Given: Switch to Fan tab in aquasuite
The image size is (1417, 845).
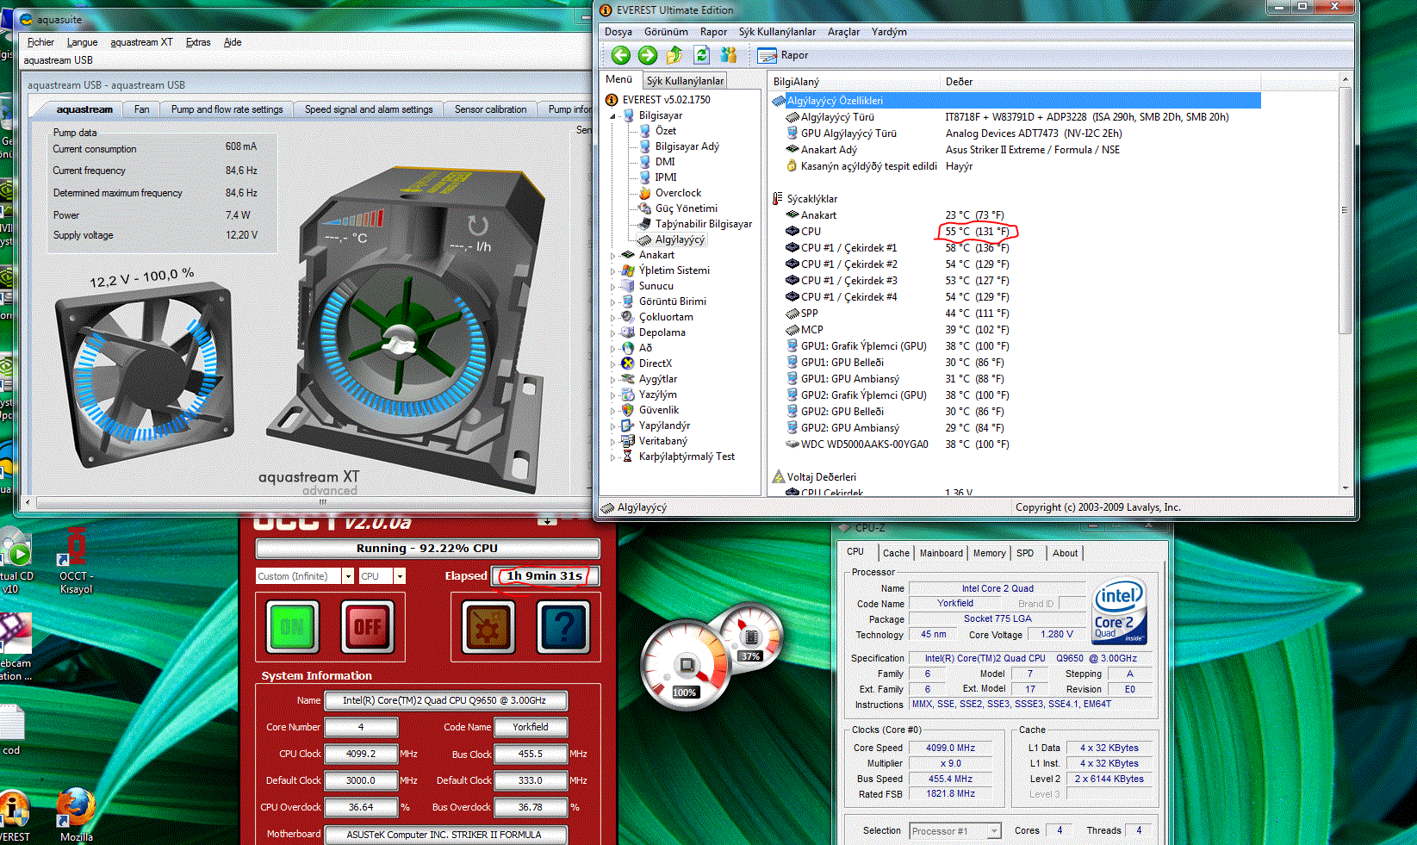Looking at the screenshot, I should pyautogui.click(x=141, y=109).
